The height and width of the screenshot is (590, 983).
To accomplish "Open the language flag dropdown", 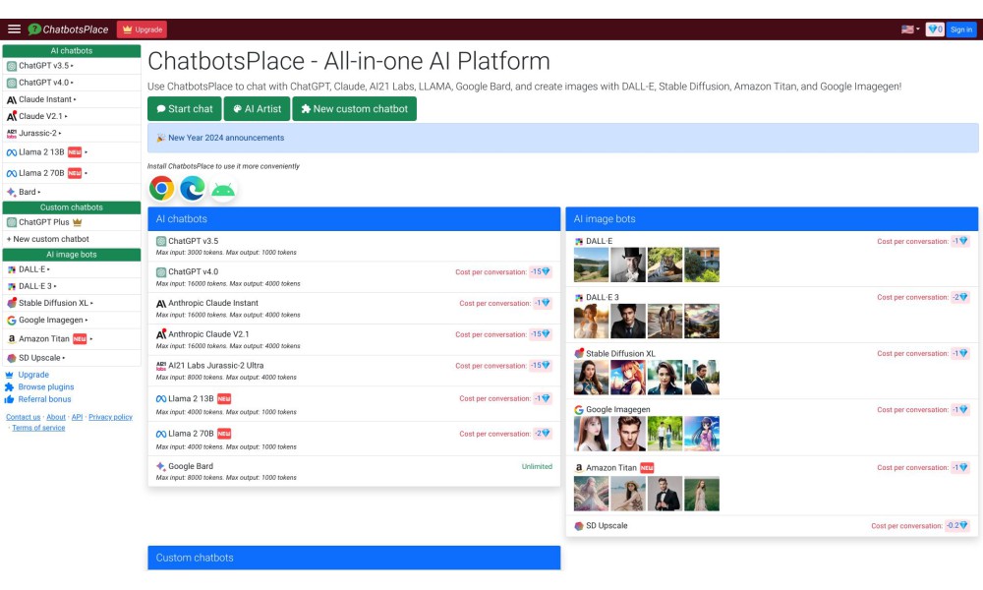I will click(x=910, y=29).
